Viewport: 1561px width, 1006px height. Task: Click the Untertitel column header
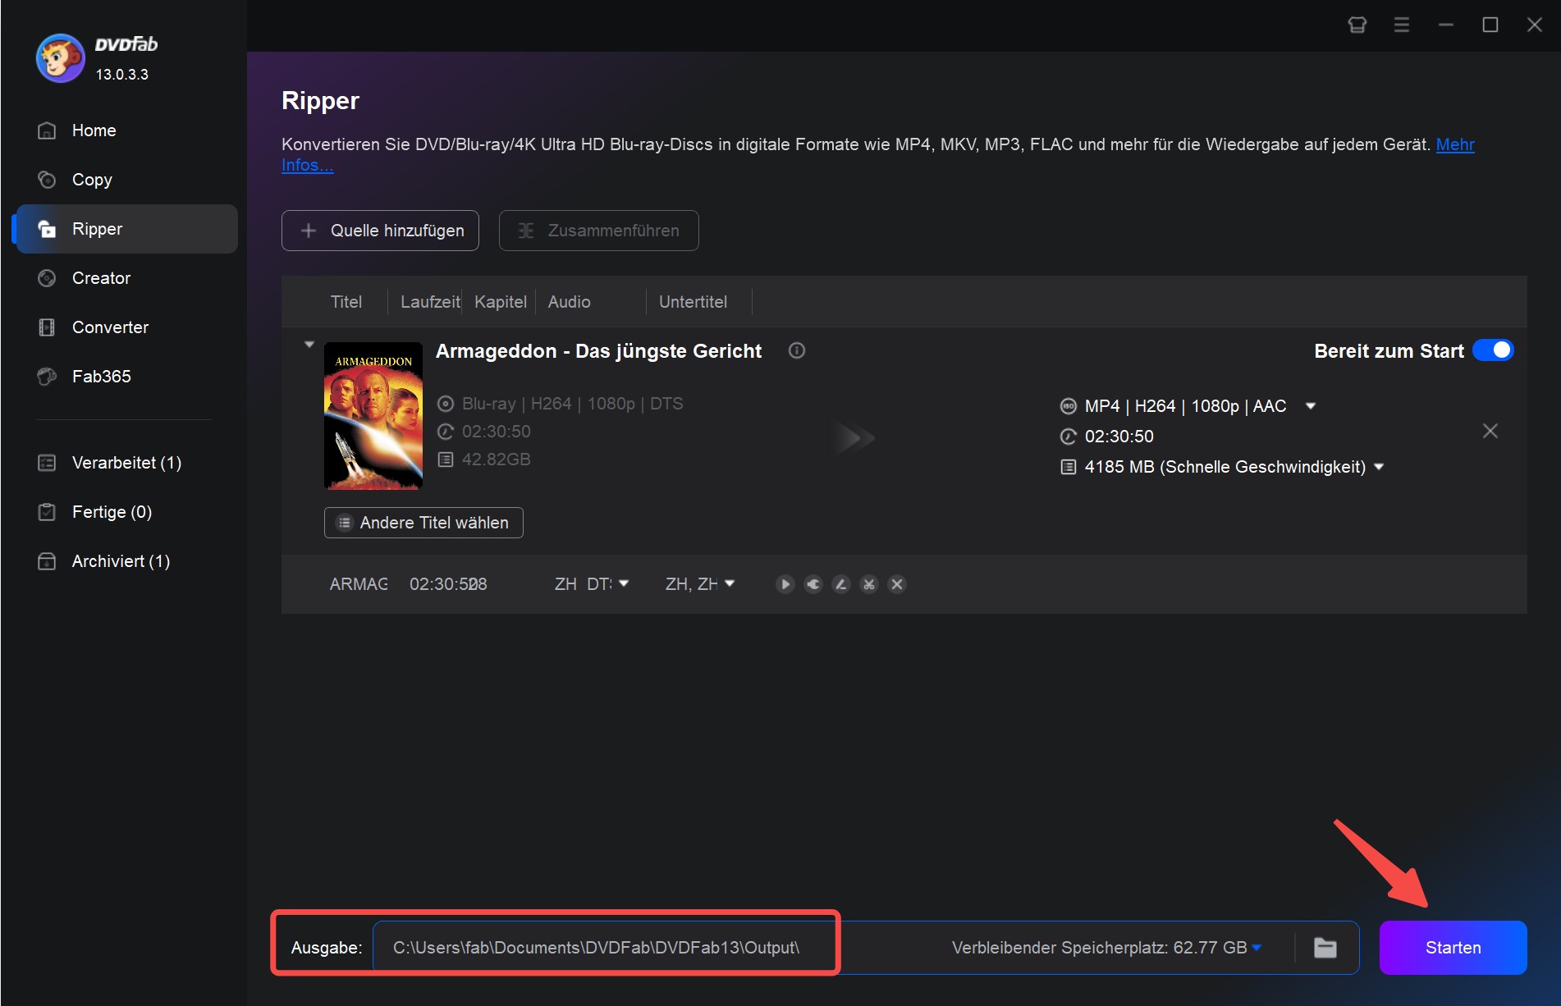click(693, 302)
